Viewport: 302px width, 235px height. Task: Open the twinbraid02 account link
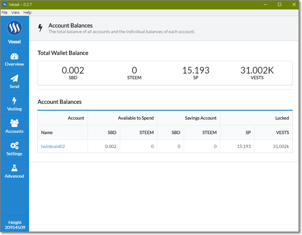[x=53, y=146]
